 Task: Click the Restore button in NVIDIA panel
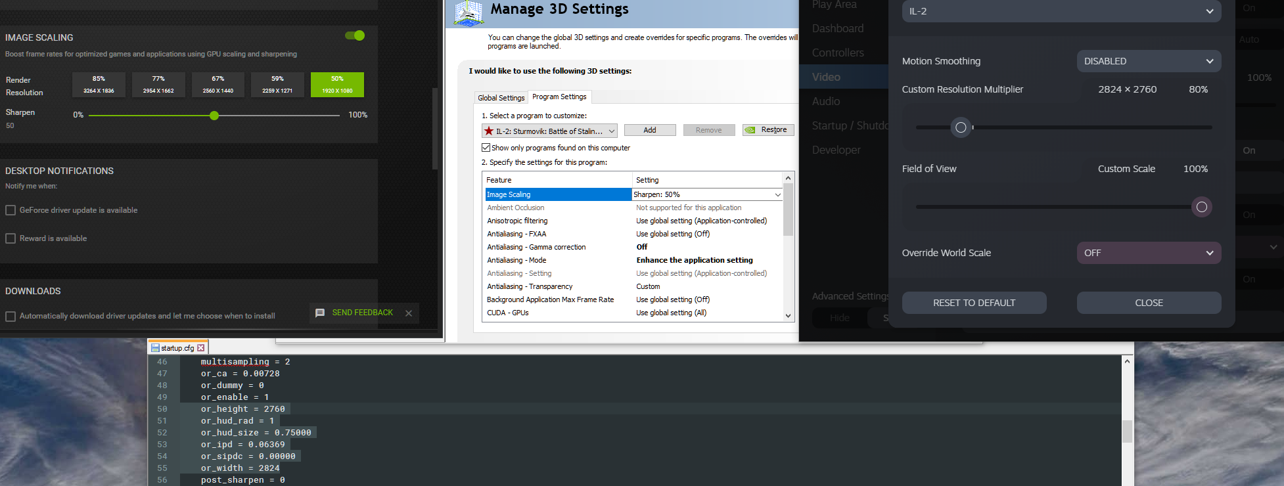[x=768, y=130]
